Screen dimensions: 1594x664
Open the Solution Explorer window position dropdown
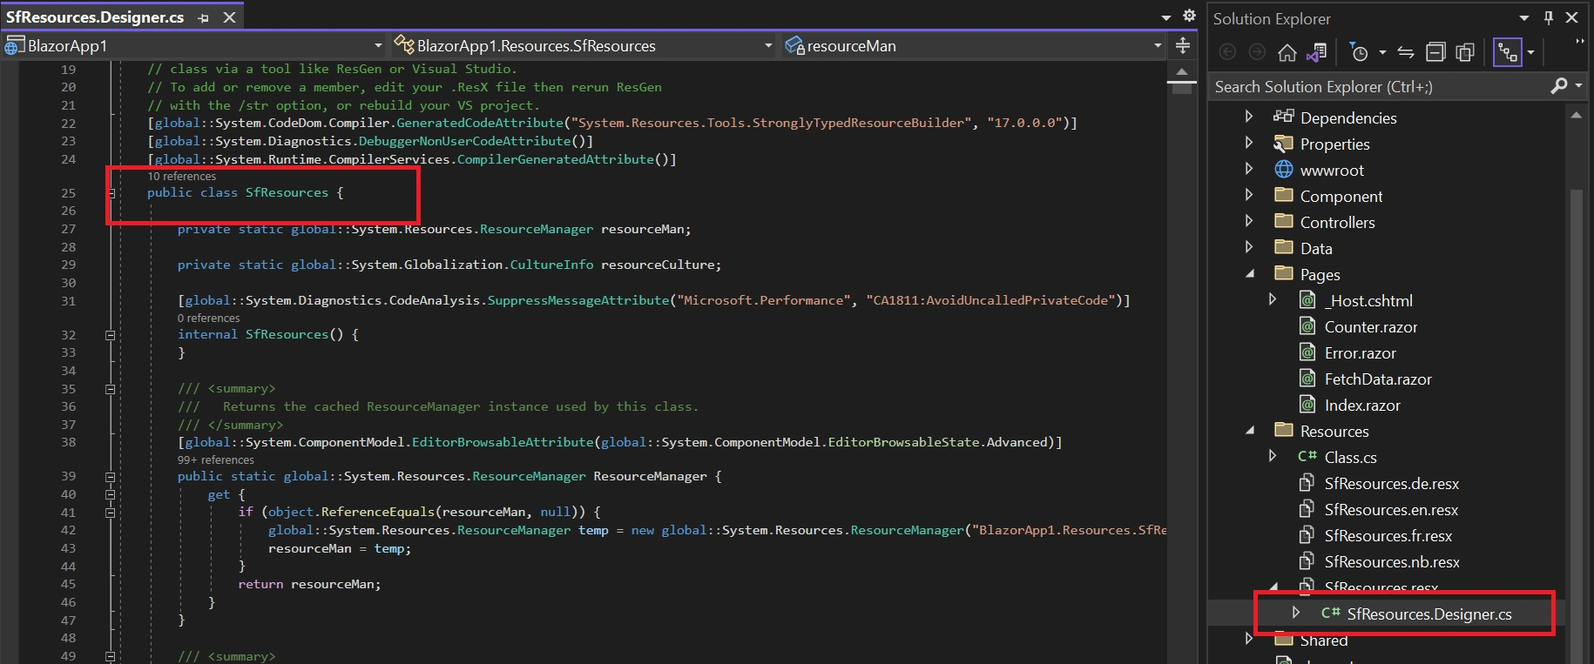[x=1524, y=17]
